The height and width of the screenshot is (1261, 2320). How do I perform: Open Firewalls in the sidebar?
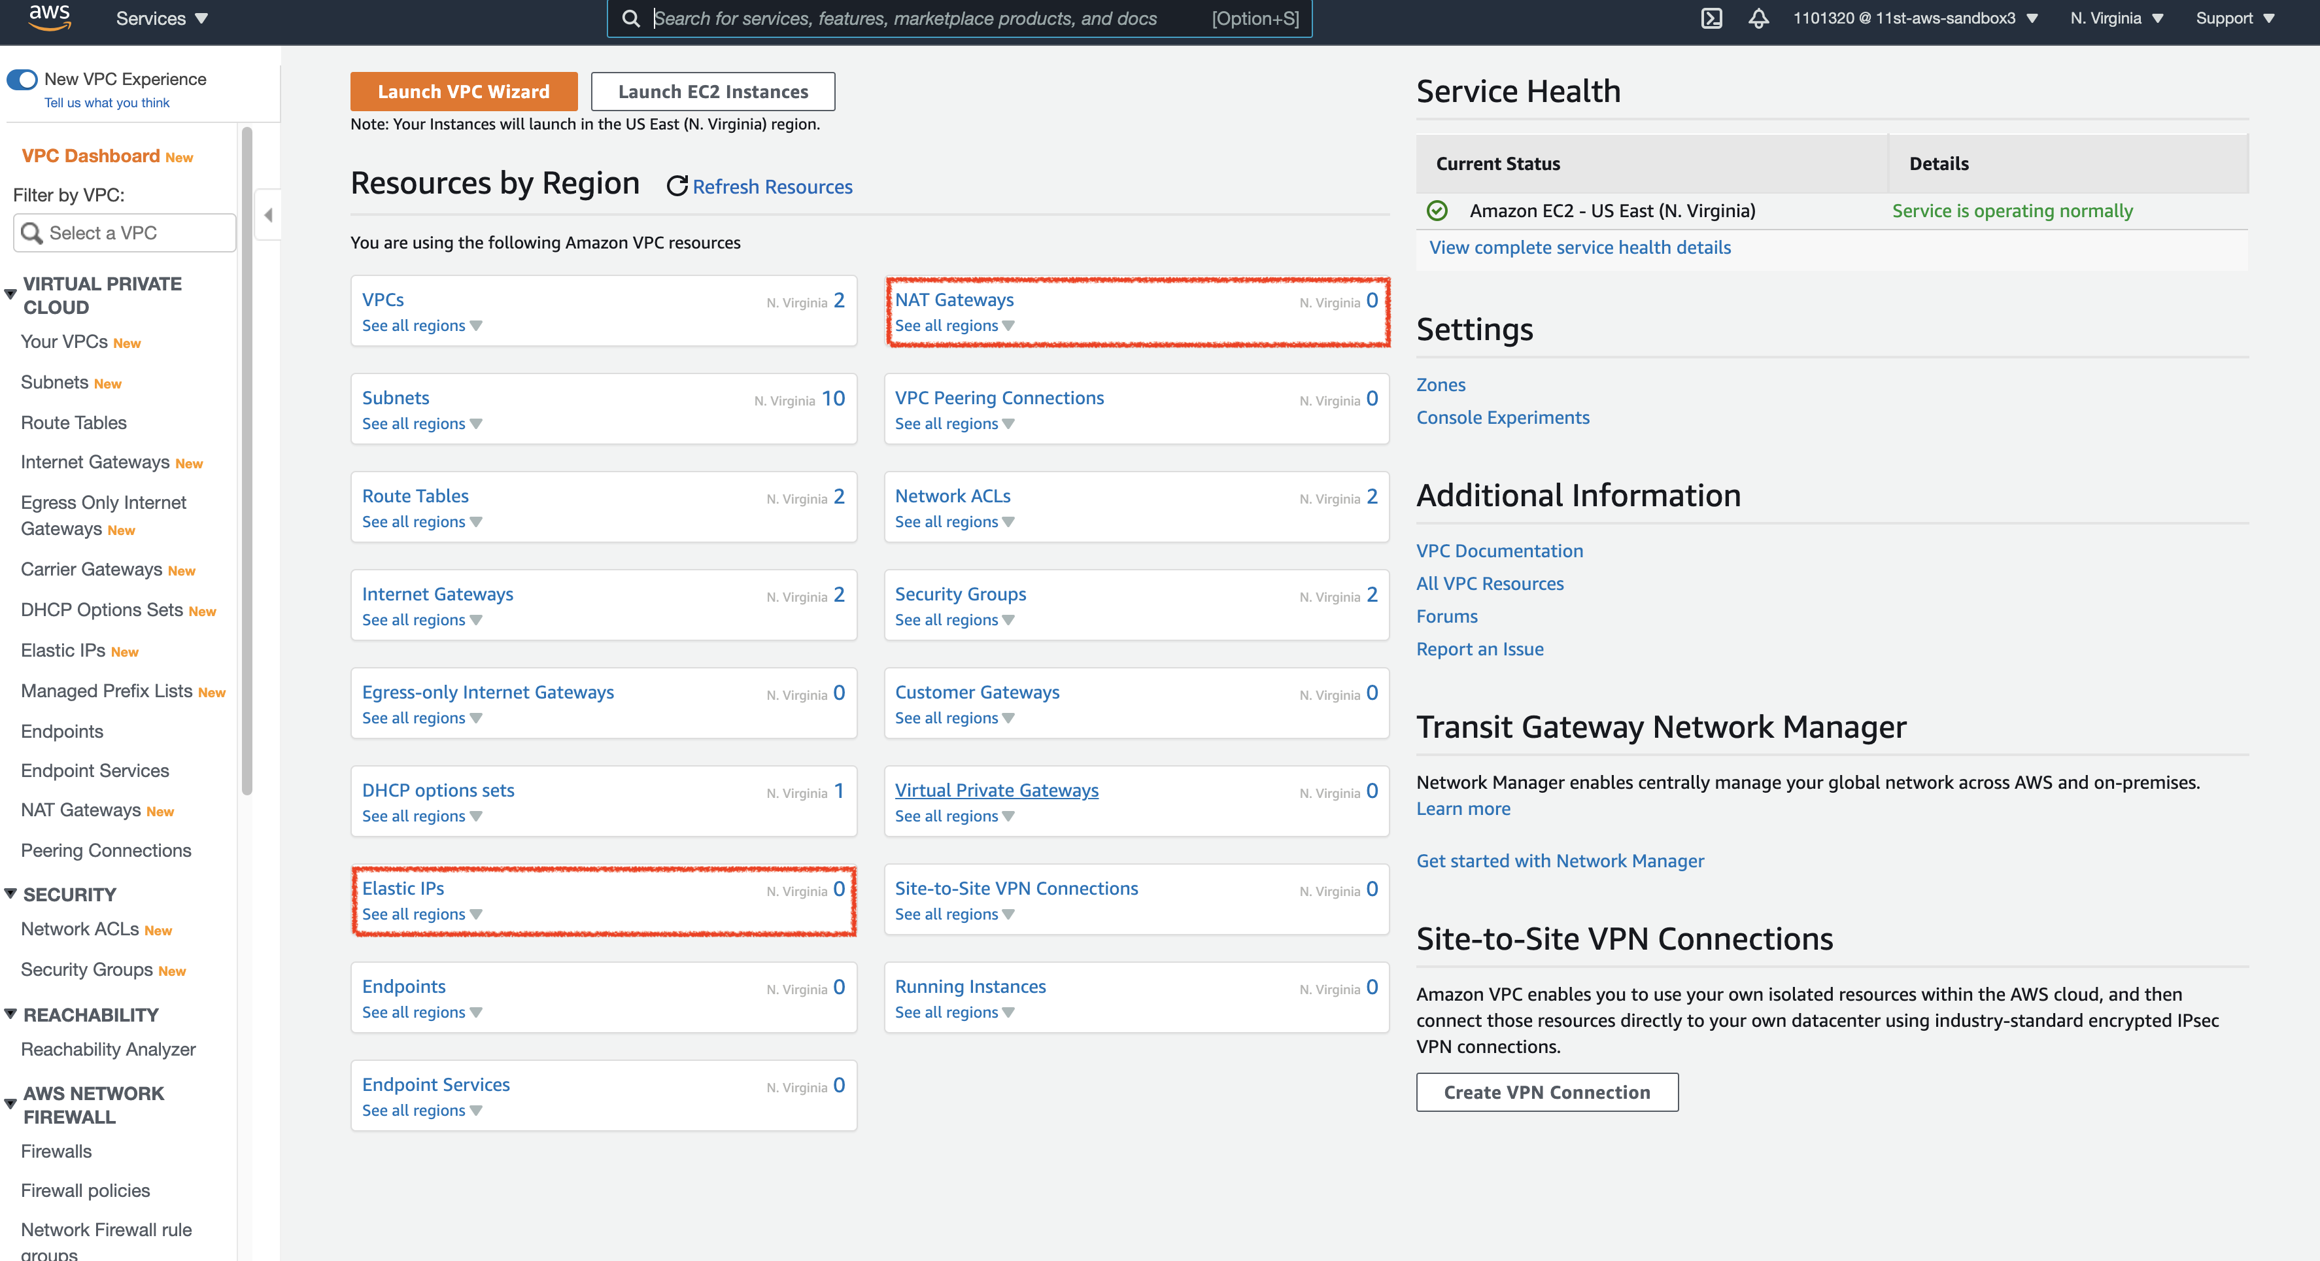56,1151
